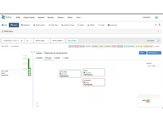
Task: Click the tall green run duration bar
Action: tap(29, 64)
